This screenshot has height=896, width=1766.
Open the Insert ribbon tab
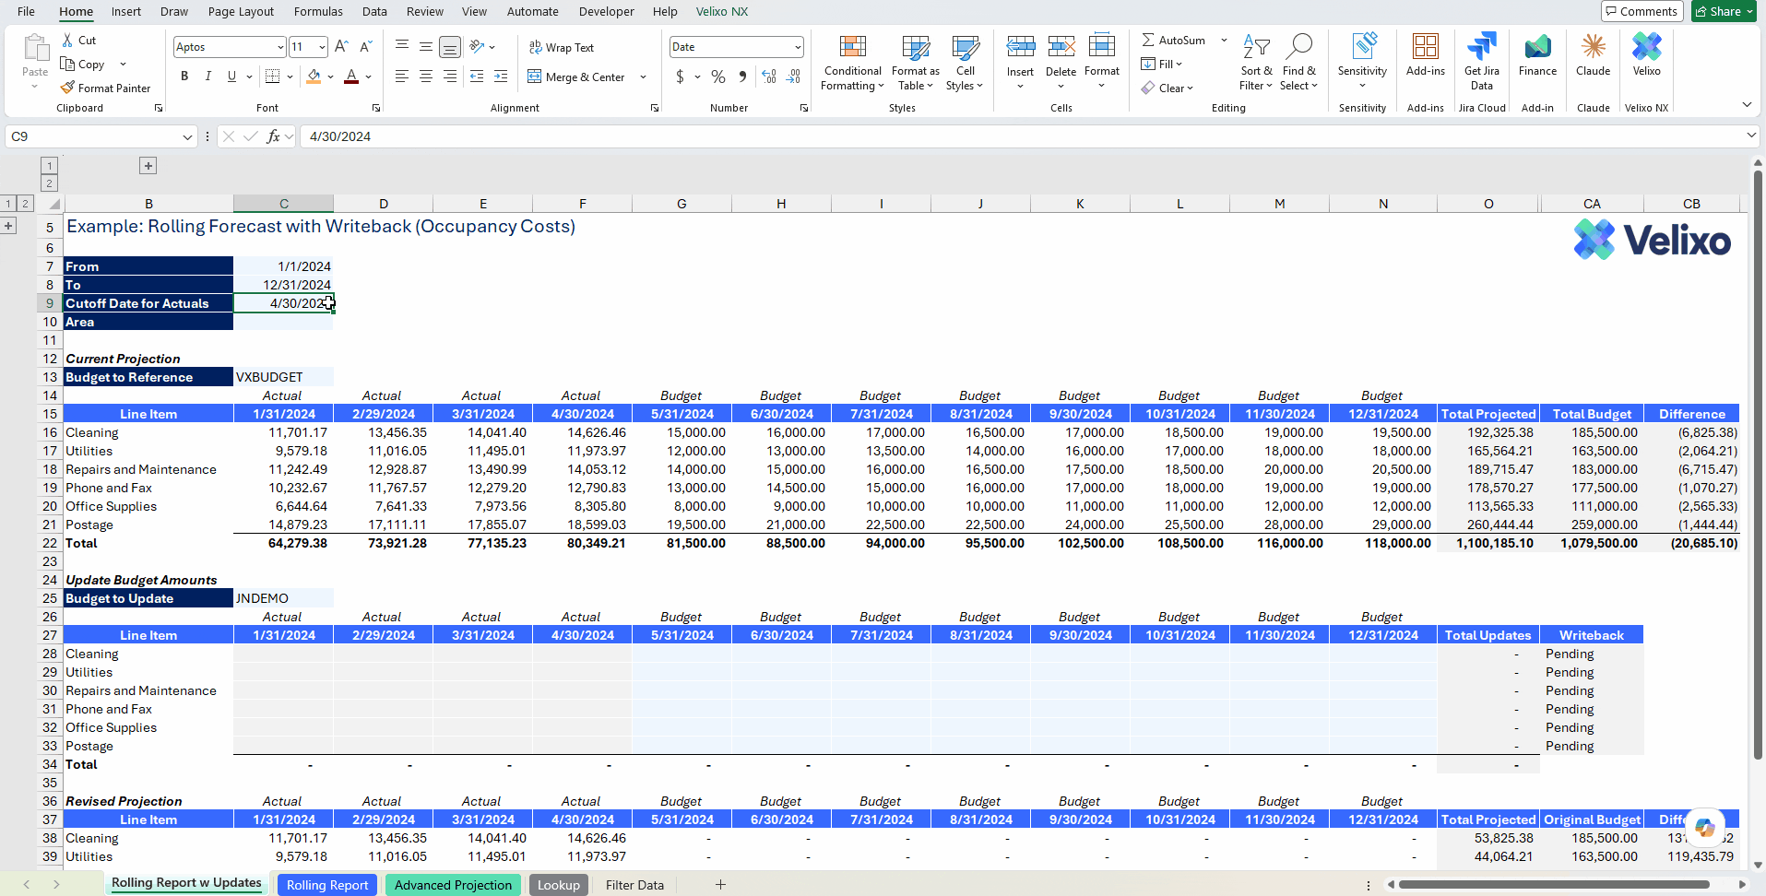point(126,11)
